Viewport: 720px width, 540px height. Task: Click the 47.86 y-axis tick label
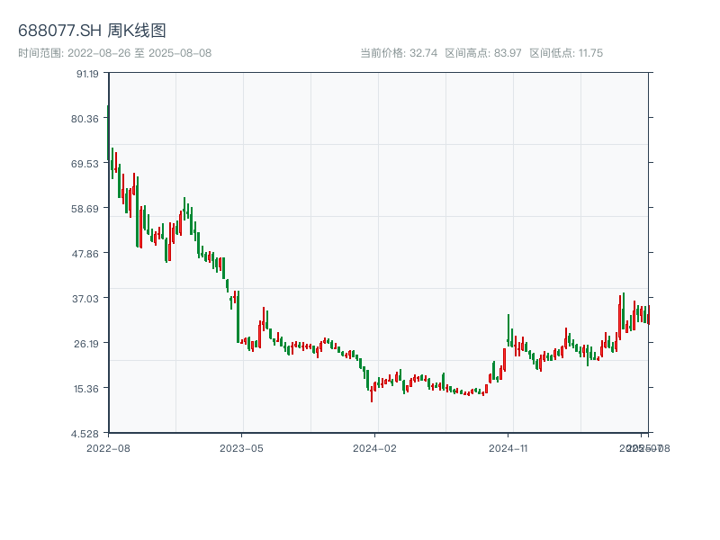(87, 254)
